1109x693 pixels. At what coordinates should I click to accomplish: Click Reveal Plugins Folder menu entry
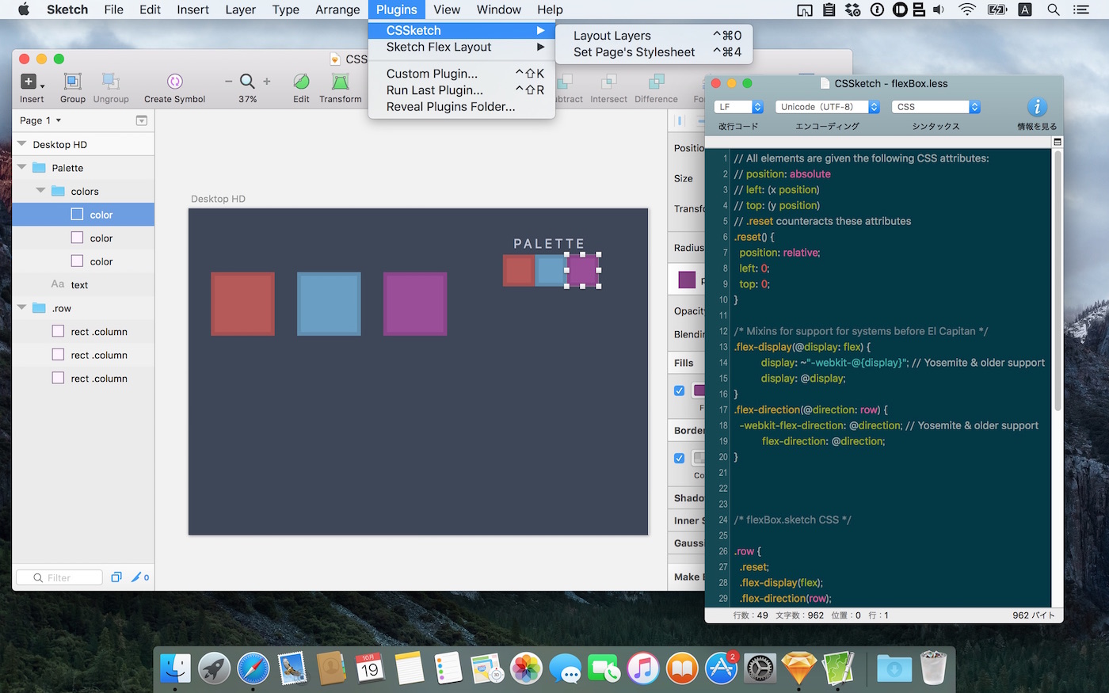[450, 107]
